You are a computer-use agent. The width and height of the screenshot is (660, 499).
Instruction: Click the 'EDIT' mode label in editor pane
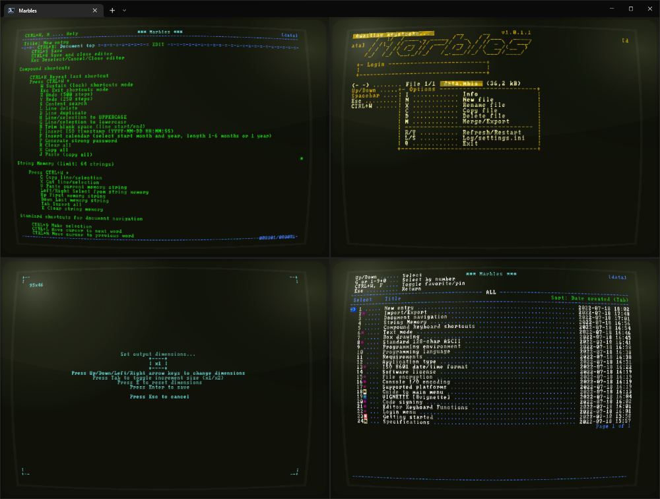(158, 45)
